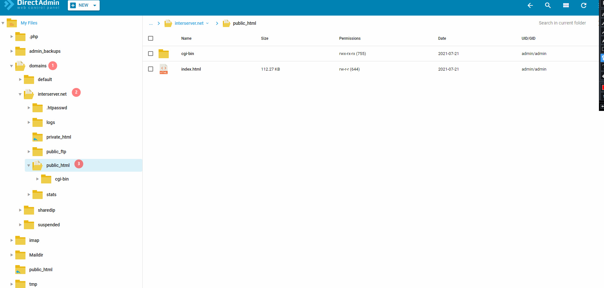This screenshot has width=604, height=288.
Task: Click the My Files root folder icon
Action: [12, 23]
